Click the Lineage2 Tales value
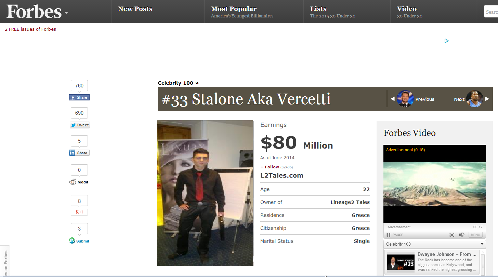Screen dimensions: 498x277 tap(350, 202)
